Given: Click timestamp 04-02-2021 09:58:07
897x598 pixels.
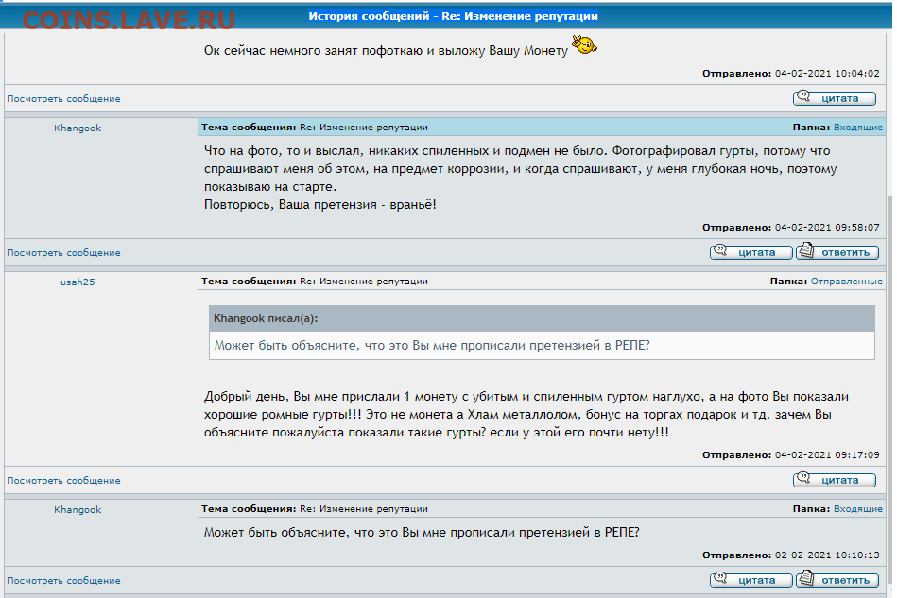Looking at the screenshot, I should [827, 228].
